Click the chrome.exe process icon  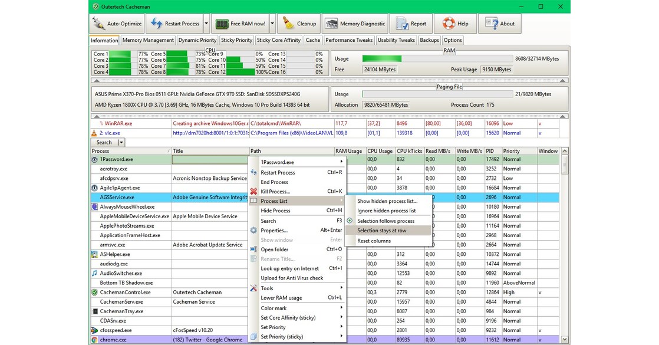(94, 340)
